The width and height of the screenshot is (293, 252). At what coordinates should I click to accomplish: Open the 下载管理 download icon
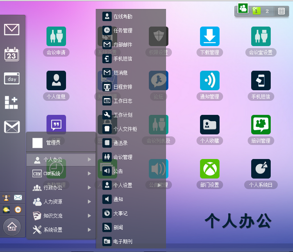[210, 36]
